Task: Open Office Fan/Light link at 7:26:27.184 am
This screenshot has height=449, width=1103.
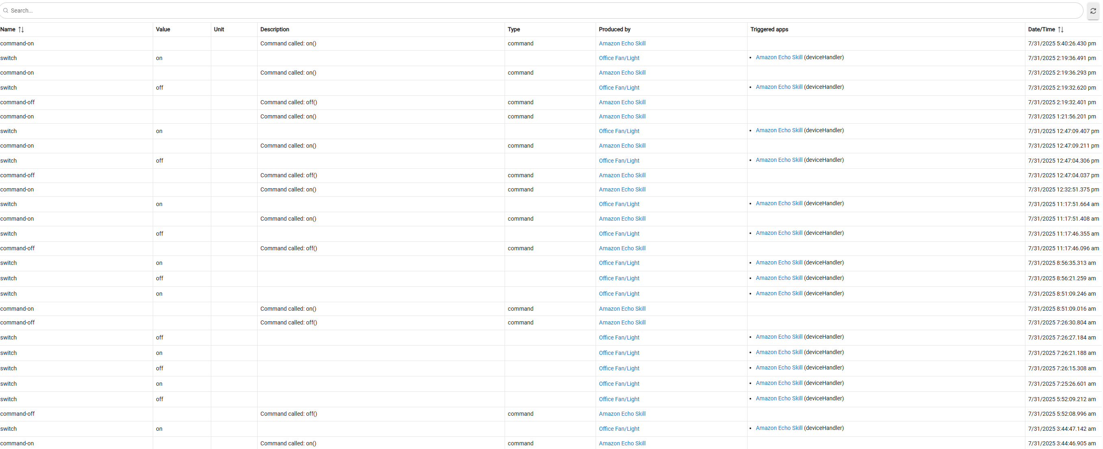Action: pos(619,338)
